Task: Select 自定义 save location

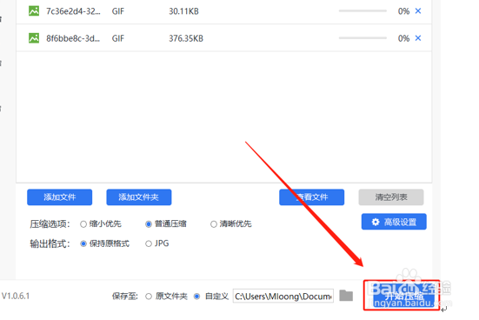Action: [x=197, y=297]
